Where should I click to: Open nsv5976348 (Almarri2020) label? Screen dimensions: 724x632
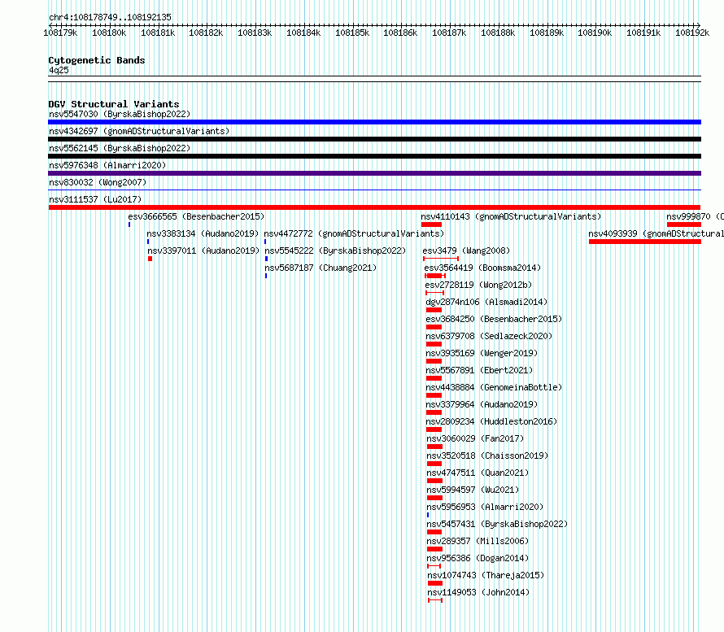click(107, 165)
